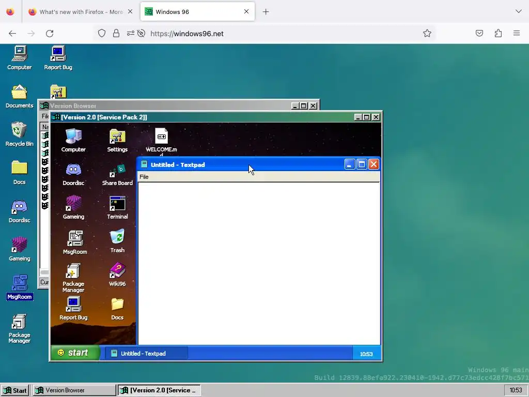Click the green start button in Version 2.0

click(75, 353)
